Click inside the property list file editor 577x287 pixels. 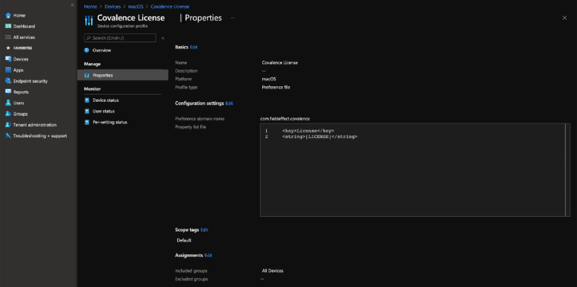click(415, 170)
